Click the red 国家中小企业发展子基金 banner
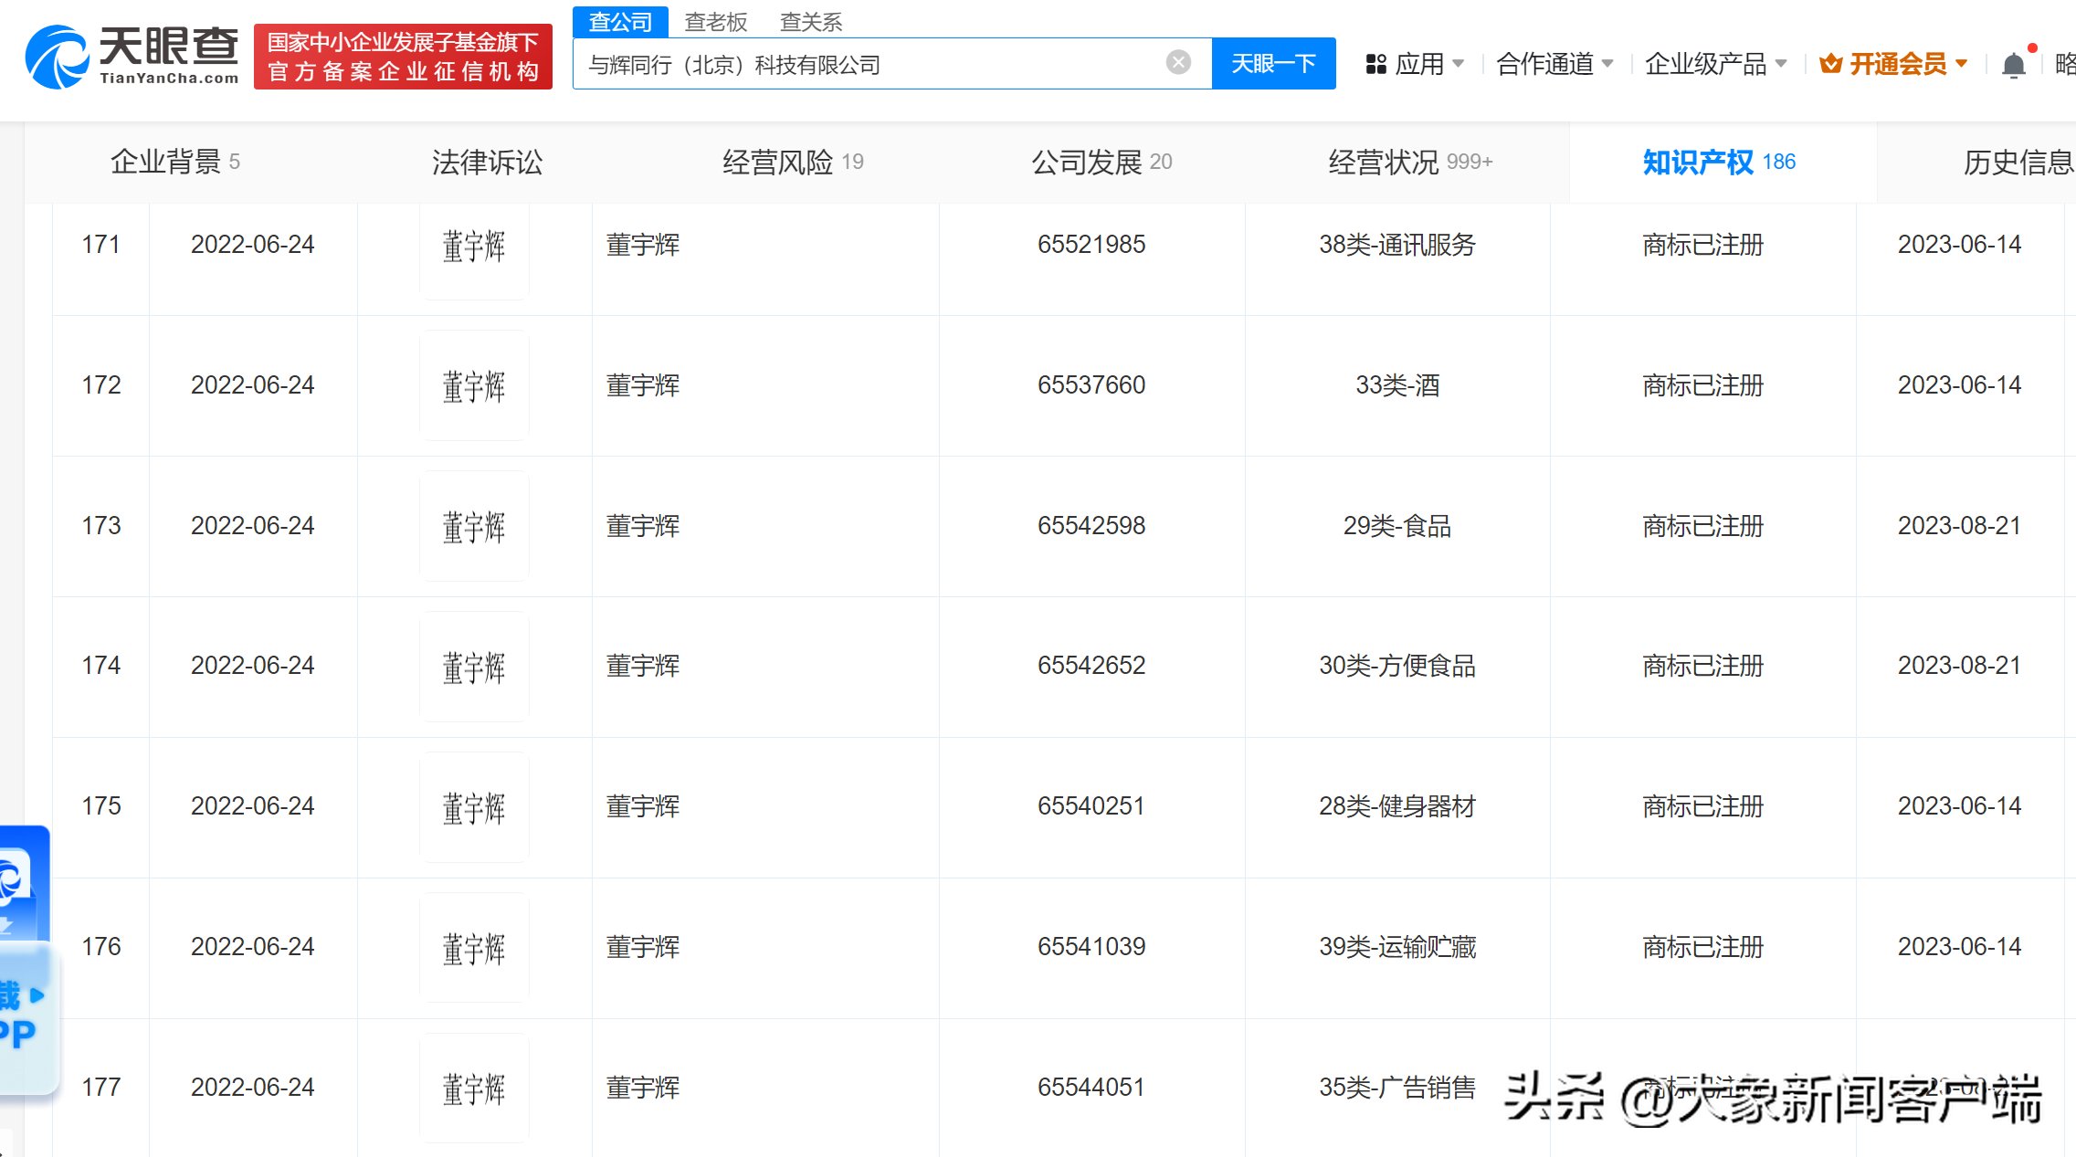 [x=403, y=57]
